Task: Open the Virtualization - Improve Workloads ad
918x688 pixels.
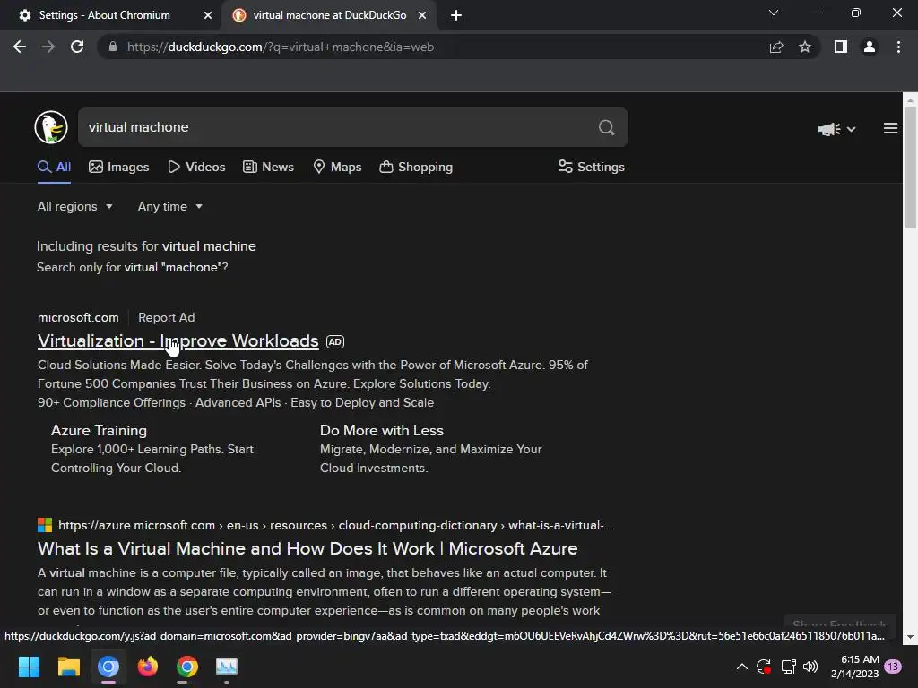Action: click(178, 340)
